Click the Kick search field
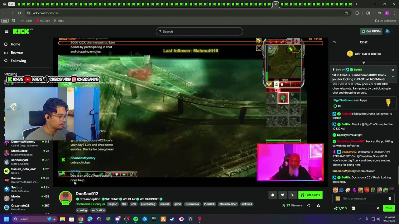Image resolution: width=399 pixels, height=224 pixels. pyautogui.click(x=199, y=31)
